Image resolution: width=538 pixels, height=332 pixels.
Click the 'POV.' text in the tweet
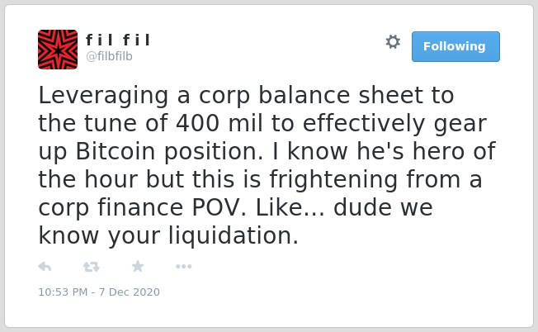tap(219, 207)
